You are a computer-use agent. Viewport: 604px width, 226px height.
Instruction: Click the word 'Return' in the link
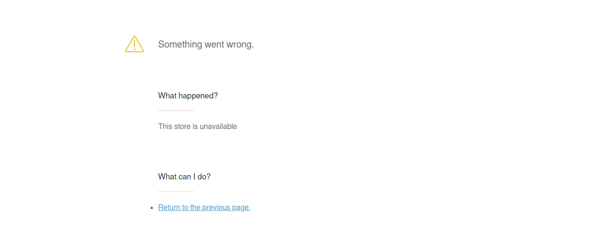click(x=169, y=208)
